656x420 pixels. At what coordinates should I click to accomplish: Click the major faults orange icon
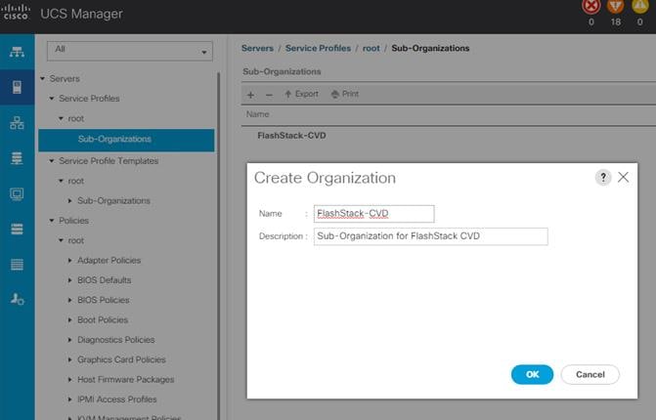pos(615,6)
